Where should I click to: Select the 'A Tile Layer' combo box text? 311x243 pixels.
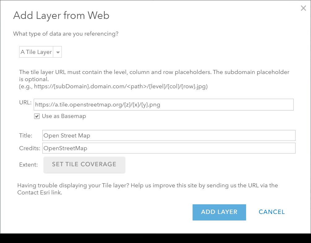point(36,52)
